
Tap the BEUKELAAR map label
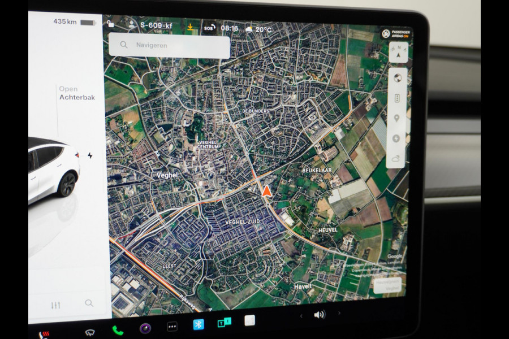pyautogui.click(x=317, y=170)
